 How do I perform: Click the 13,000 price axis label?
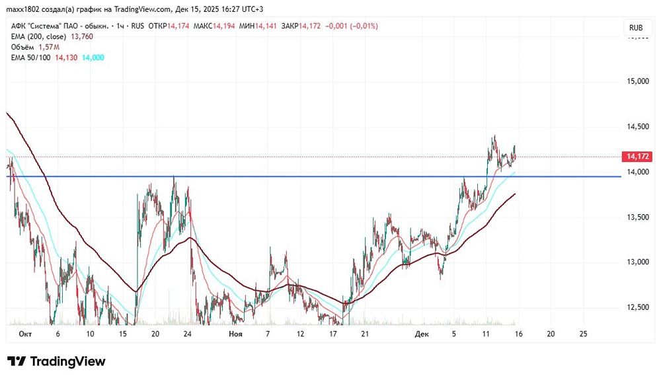[x=638, y=262]
